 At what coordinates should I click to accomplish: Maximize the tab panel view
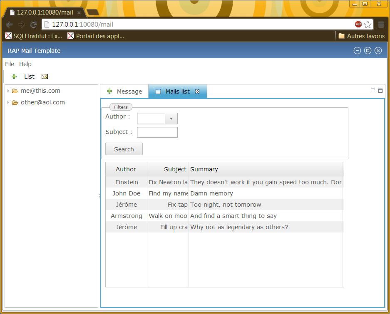[x=380, y=90]
